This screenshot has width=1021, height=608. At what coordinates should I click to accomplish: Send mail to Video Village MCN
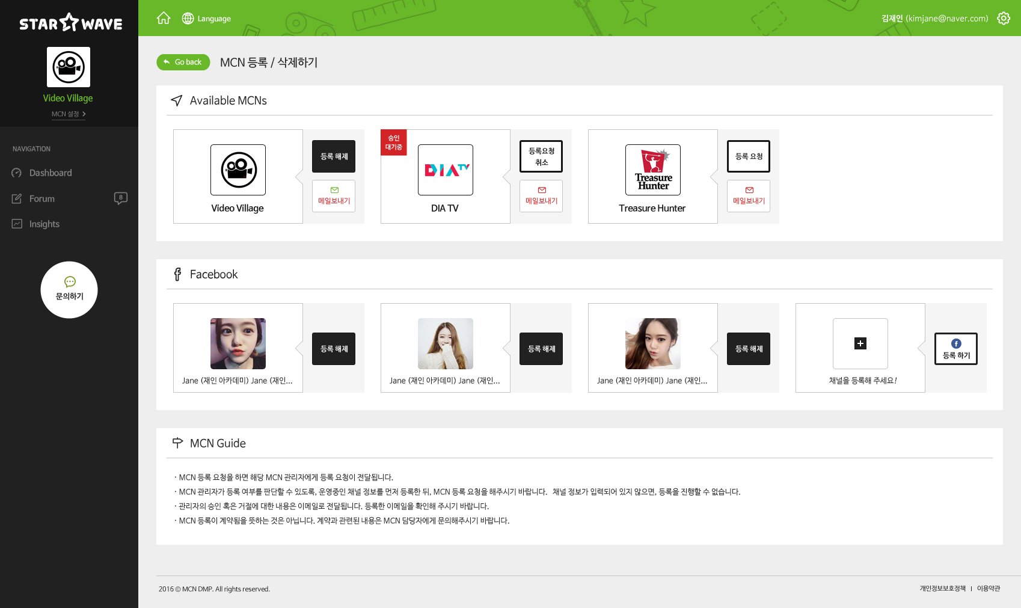[334, 196]
